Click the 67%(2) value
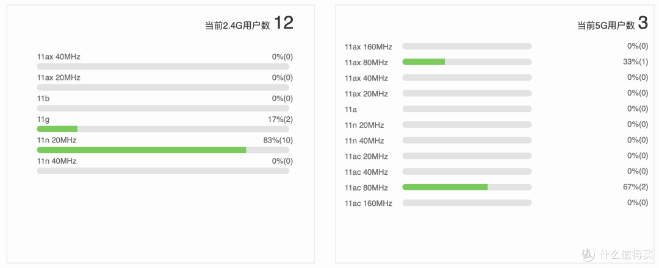This screenshot has width=659, height=268. (x=635, y=187)
